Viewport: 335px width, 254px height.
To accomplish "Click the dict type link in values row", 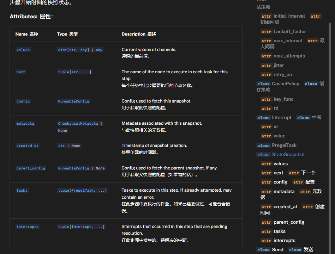I will [62, 50].
